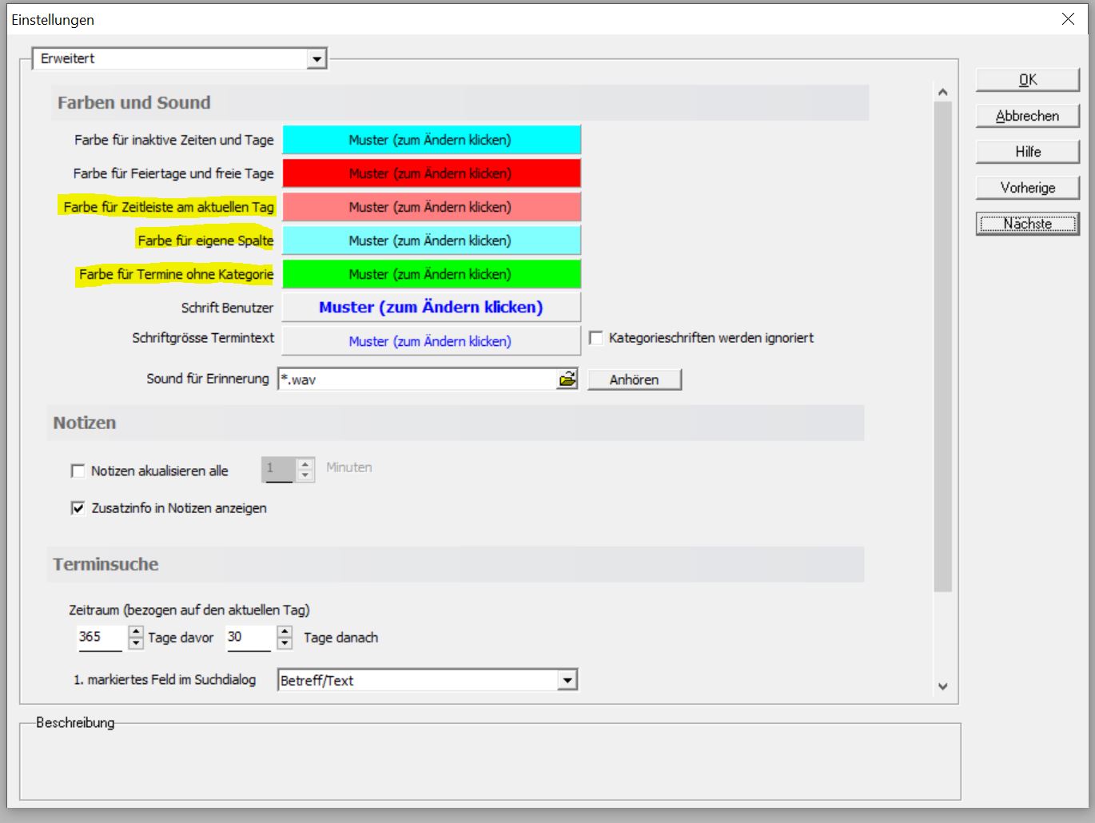Decrease the 'Tage davor' value with down arrow
Screen dimensions: 1095x823
pyautogui.click(x=136, y=643)
